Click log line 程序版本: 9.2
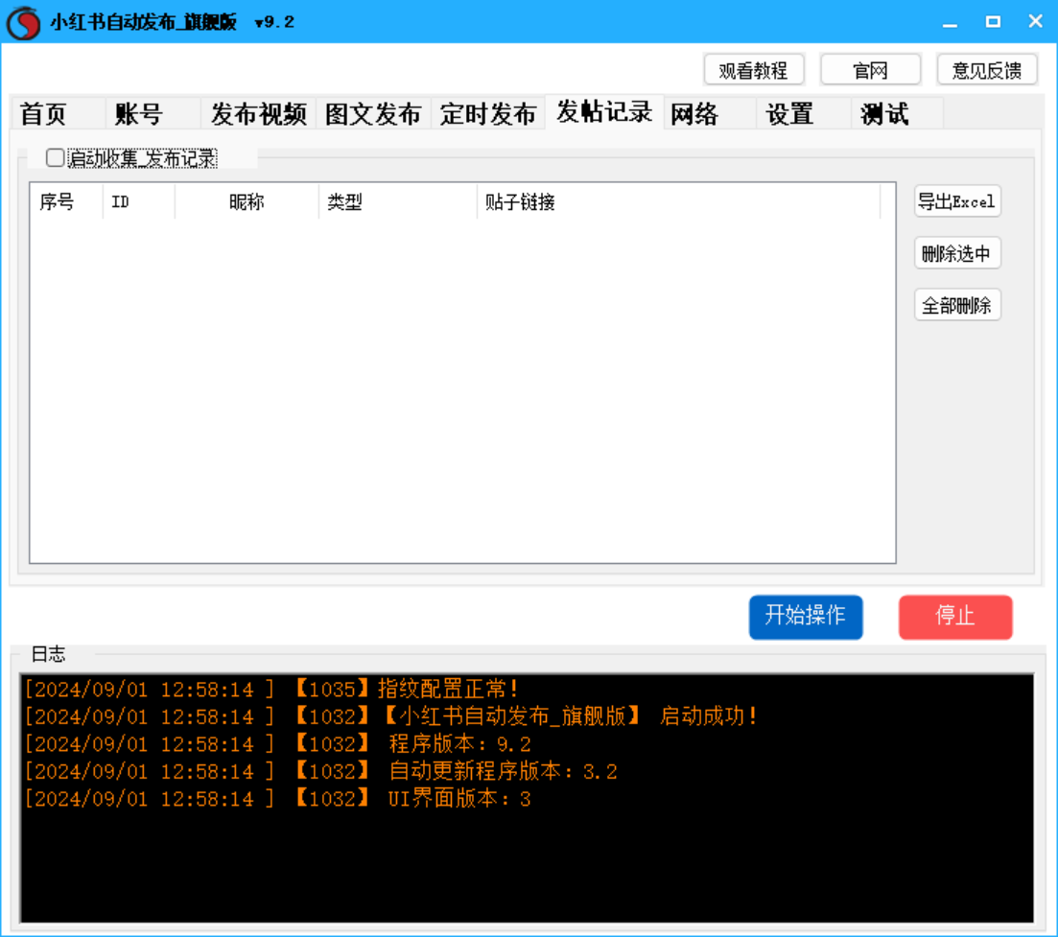Viewport: 1058px width, 937px height. [278, 743]
